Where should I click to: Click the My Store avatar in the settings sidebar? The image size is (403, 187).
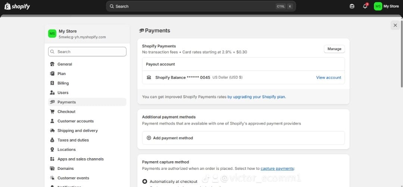point(52,34)
